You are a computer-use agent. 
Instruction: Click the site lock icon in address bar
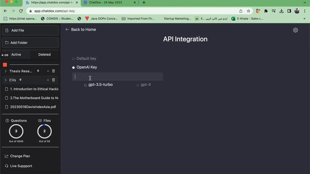31,11
